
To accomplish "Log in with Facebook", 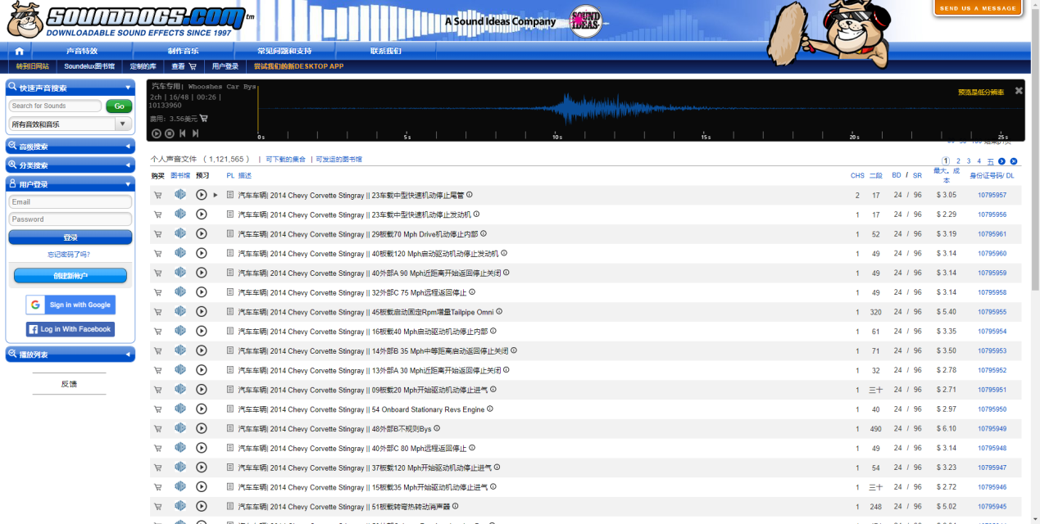I will [x=70, y=329].
